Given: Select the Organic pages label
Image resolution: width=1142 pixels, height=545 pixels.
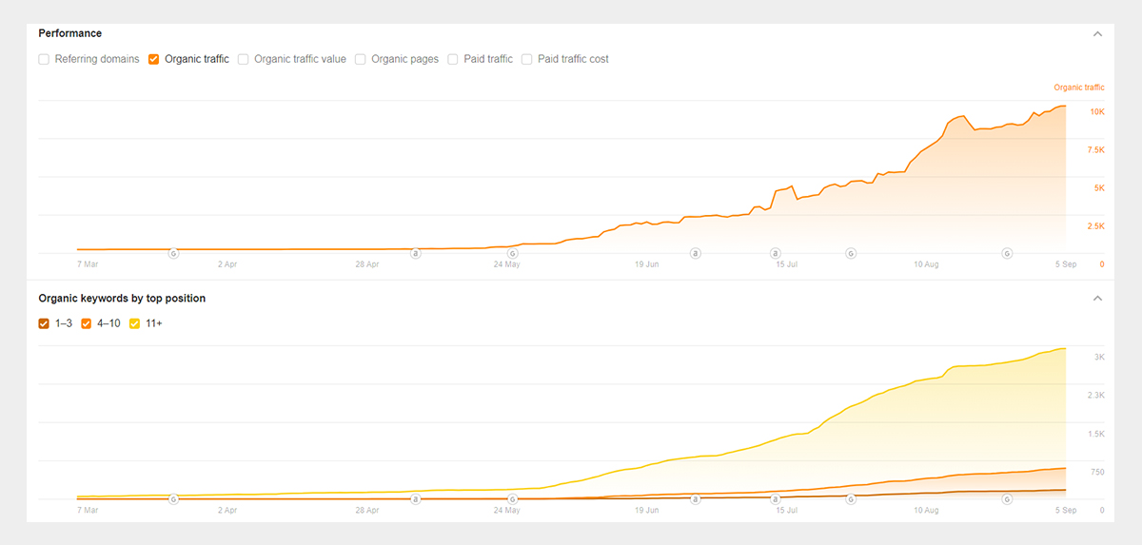Looking at the screenshot, I should 405,59.
